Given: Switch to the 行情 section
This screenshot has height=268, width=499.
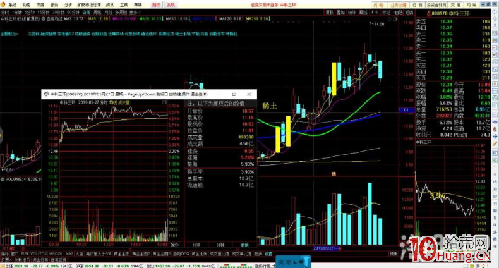Looking at the screenshot, I should click(418, 5).
